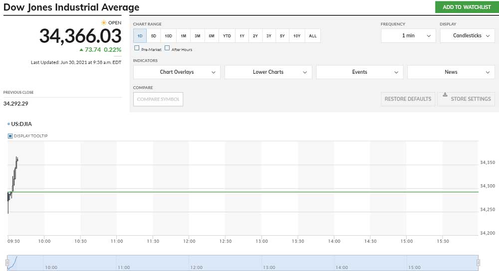Viewport: 499px width, 271px height.
Task: Click the download icon beside Store Settings
Action: pyautogui.click(x=445, y=94)
